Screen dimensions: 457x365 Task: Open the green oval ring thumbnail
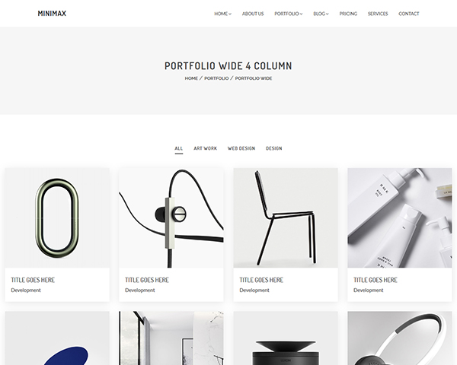(57, 217)
